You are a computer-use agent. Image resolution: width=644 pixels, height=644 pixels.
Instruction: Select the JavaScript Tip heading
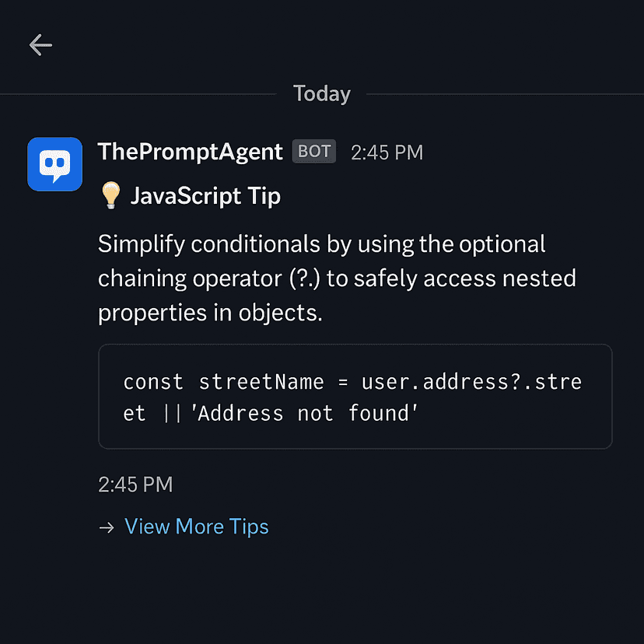(x=205, y=195)
